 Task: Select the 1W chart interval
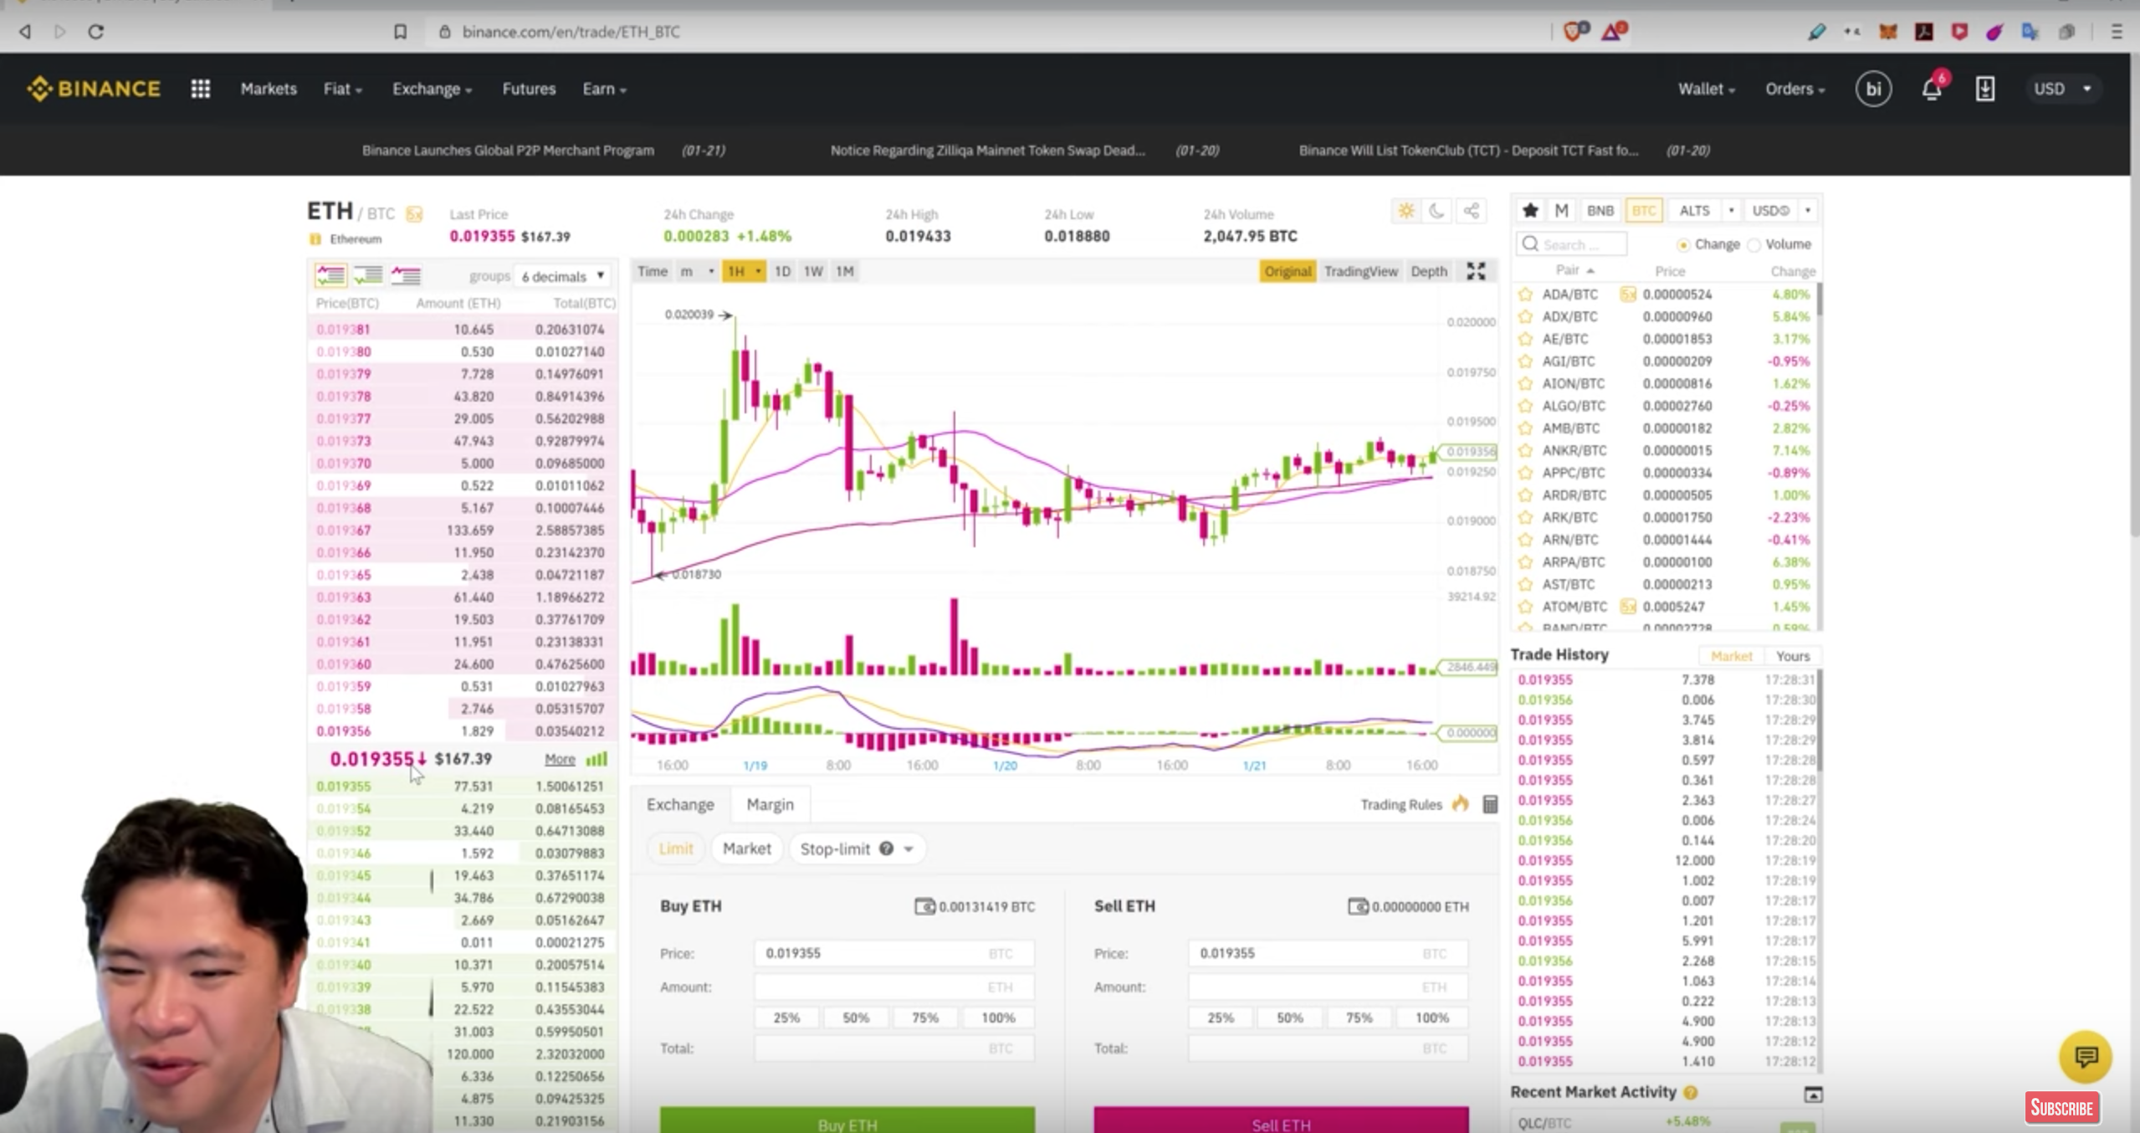click(812, 271)
